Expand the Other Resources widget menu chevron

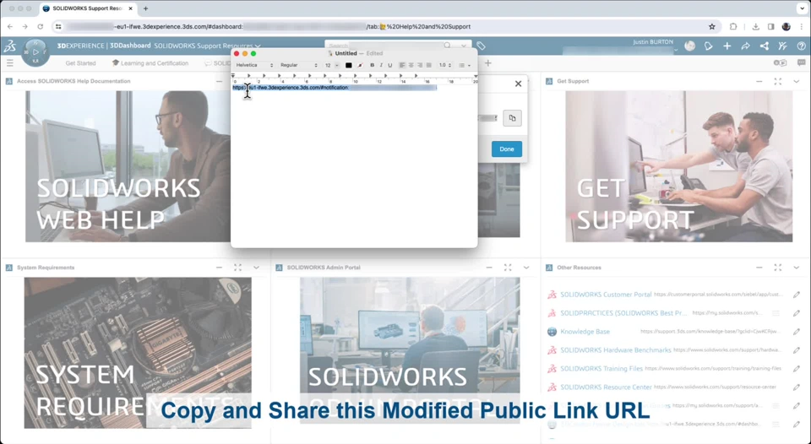click(x=797, y=268)
